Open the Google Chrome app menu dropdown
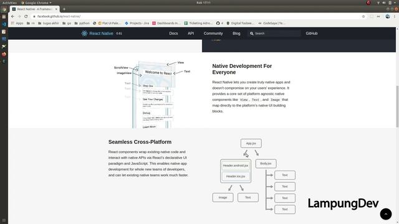This screenshot has width=399, height=224. pyautogui.click(x=36, y=2)
